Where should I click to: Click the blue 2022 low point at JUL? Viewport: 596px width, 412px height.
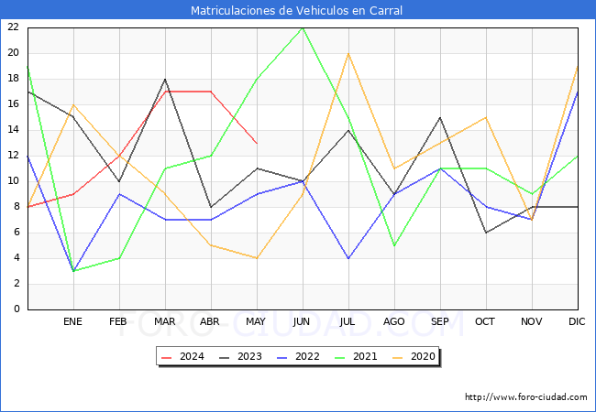coord(348,258)
